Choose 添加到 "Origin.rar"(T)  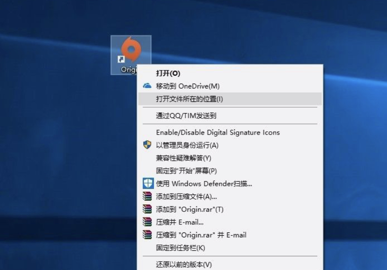tap(230, 209)
